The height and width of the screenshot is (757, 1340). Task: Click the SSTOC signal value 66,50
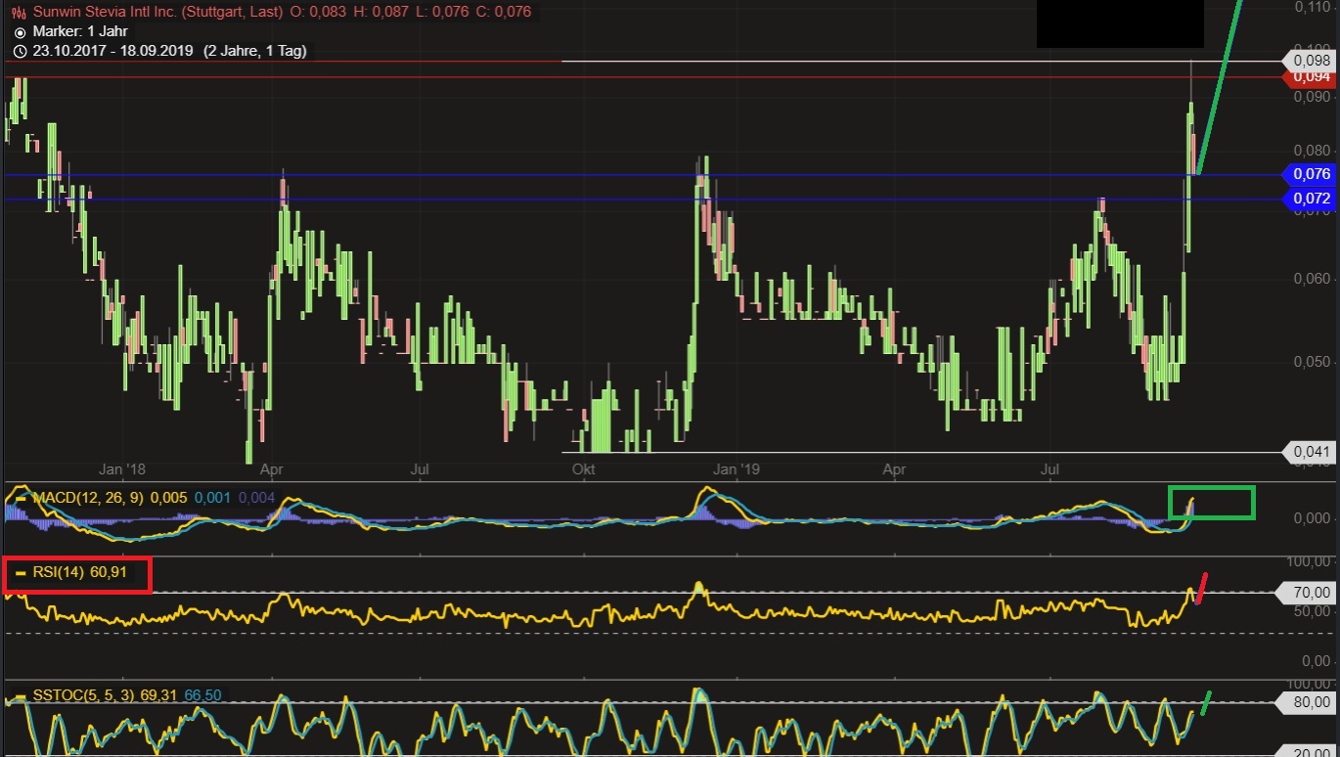(202, 695)
